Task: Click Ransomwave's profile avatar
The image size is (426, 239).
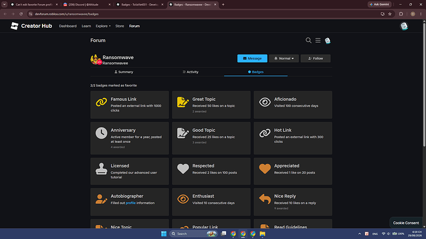Action: click(96, 60)
